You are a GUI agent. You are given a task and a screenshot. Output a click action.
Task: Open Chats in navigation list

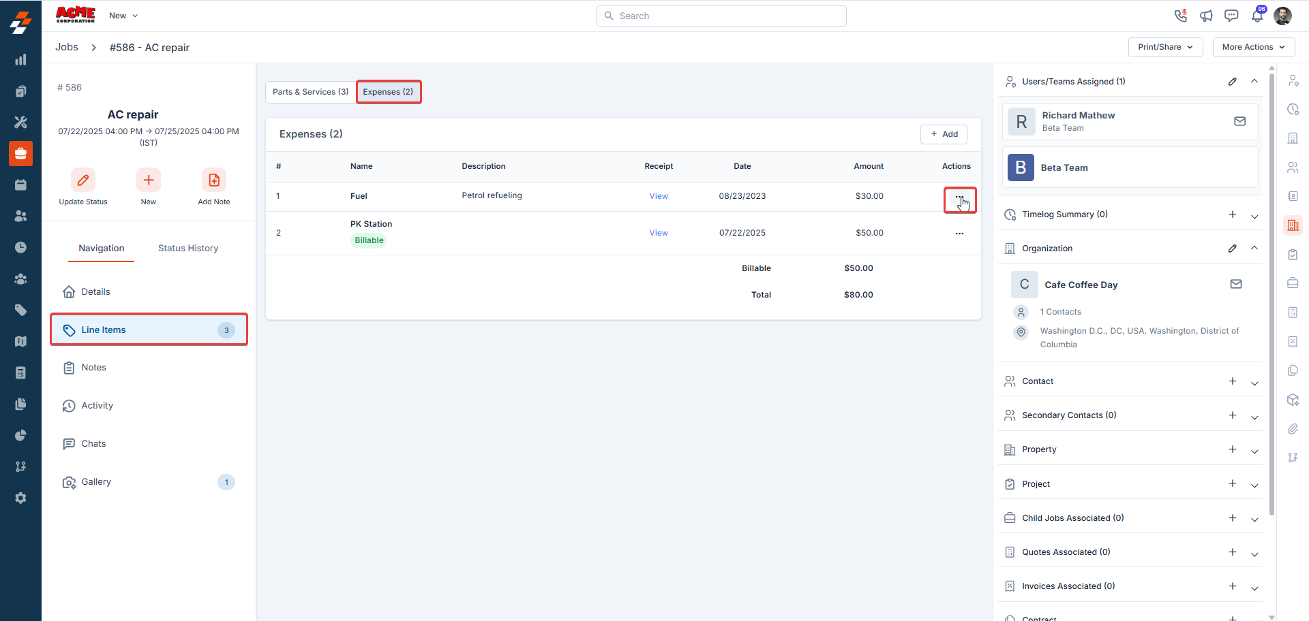[x=149, y=444]
